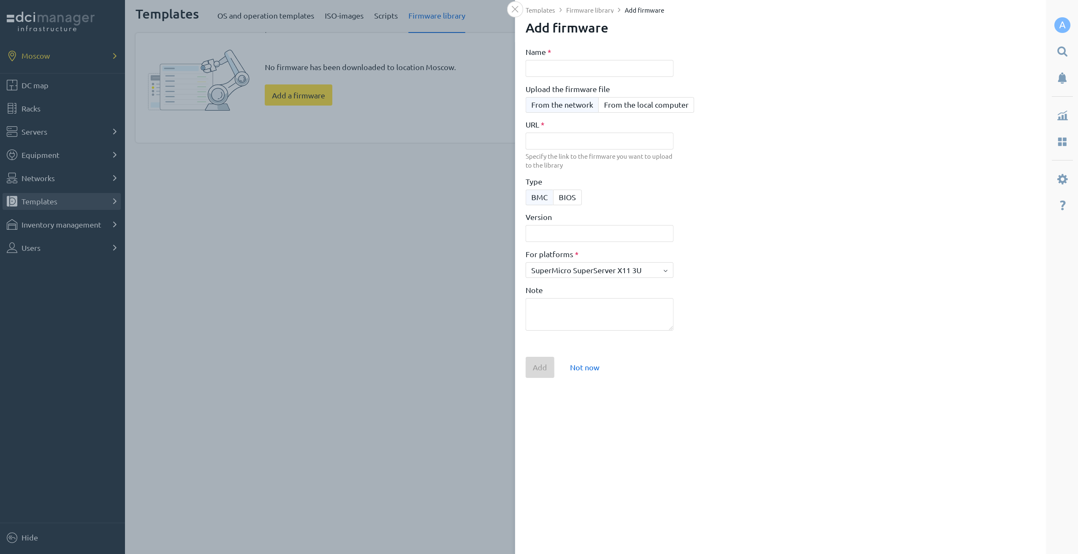
Task: Click the Not now link
Action: click(584, 368)
